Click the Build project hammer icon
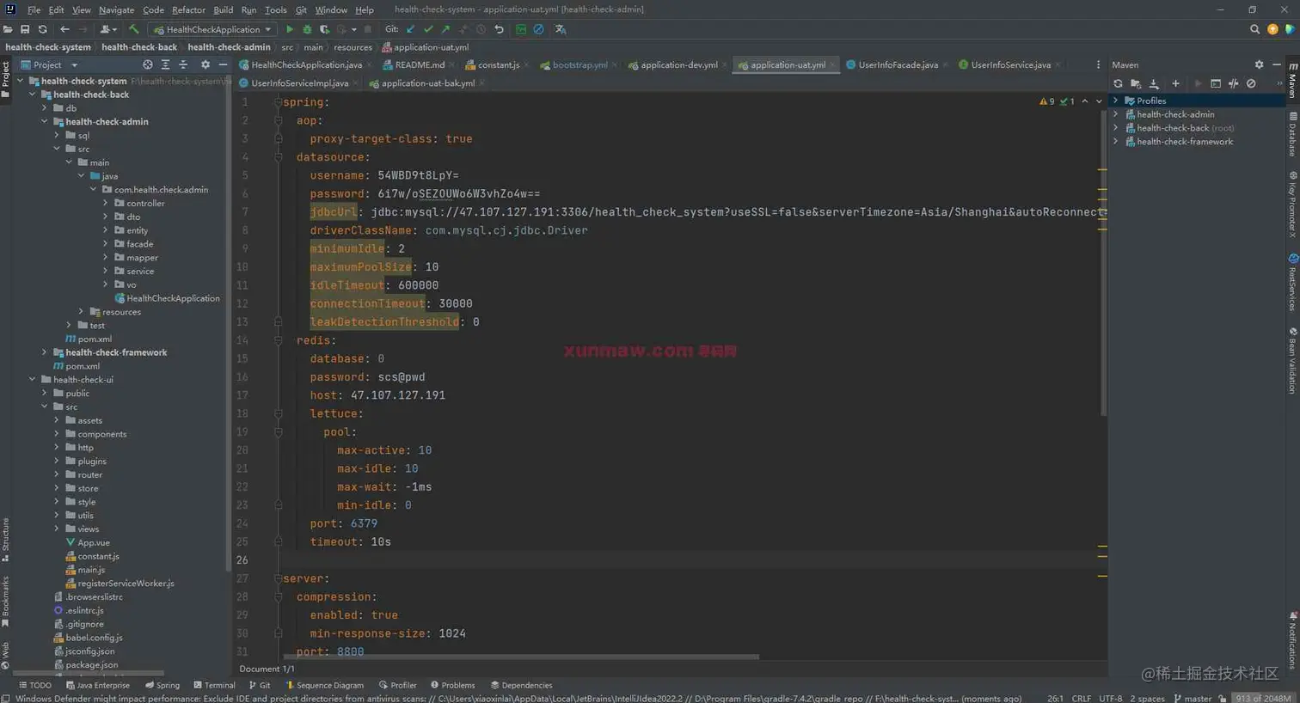This screenshot has width=1300, height=703. point(133,29)
